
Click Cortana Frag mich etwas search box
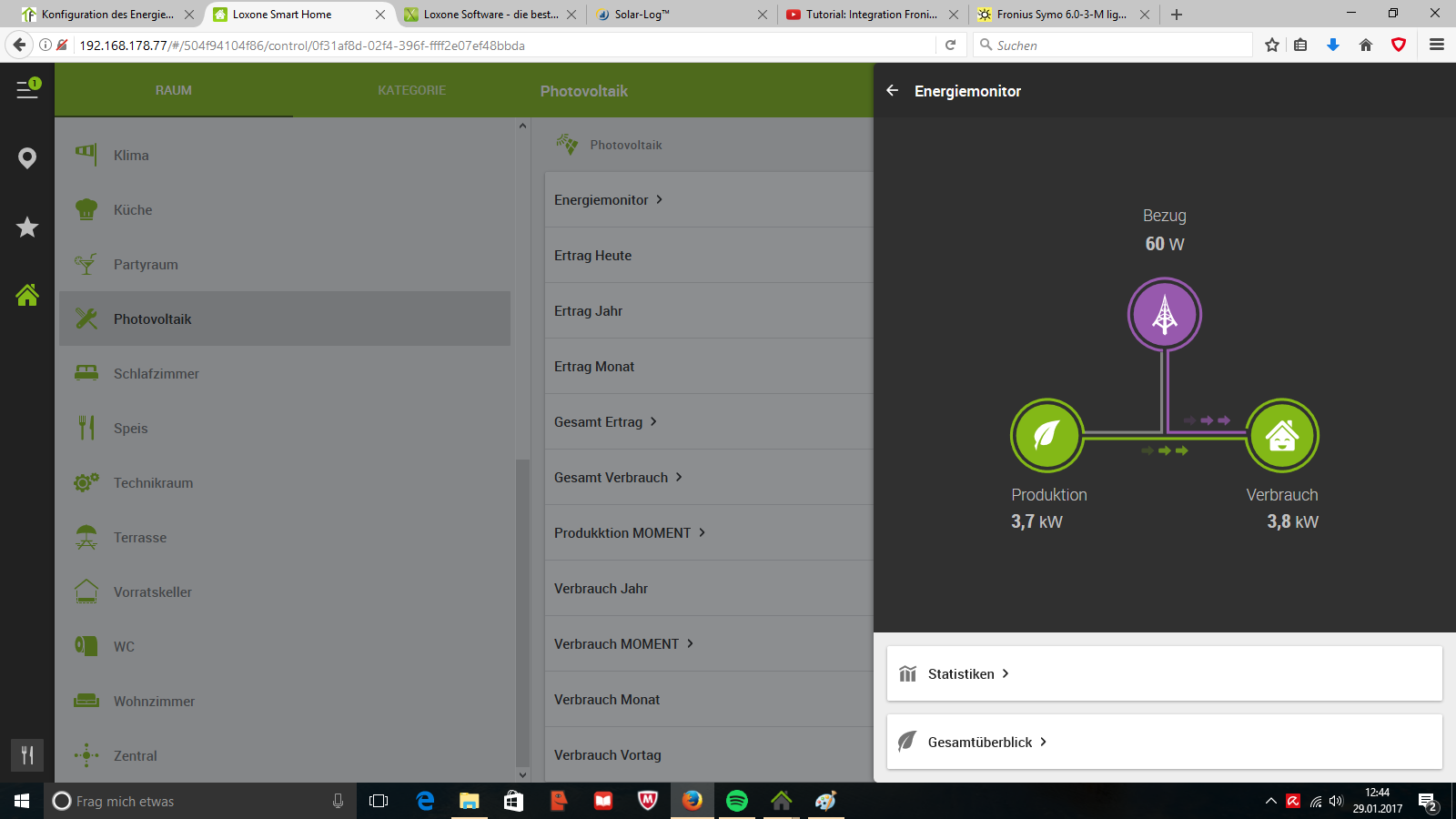pos(200,801)
